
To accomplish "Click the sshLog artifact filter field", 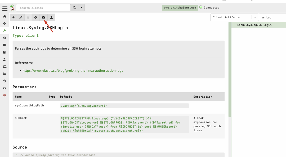I will (x=272, y=18).
